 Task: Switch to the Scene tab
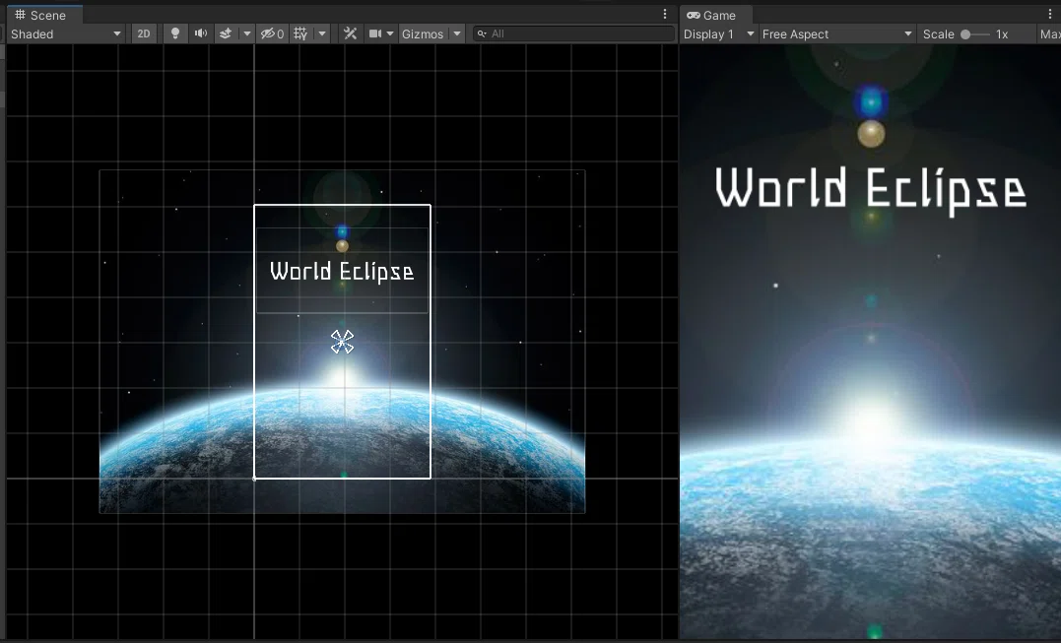coord(40,15)
